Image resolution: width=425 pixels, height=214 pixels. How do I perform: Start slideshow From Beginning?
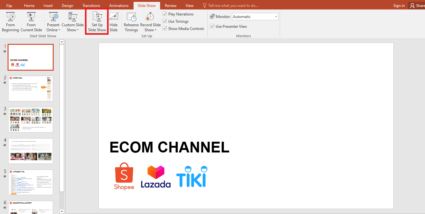pyautogui.click(x=10, y=21)
